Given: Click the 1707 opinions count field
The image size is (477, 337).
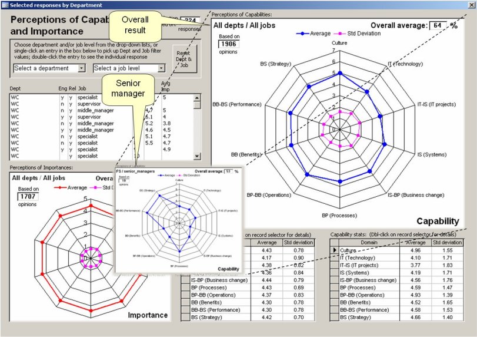Looking at the screenshot, I should 28,197.
